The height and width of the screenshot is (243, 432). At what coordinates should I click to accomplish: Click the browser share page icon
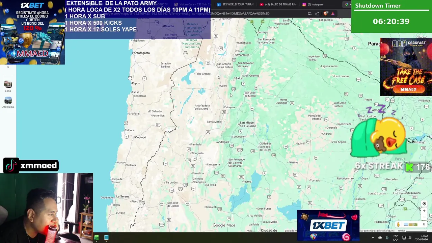click(317, 13)
